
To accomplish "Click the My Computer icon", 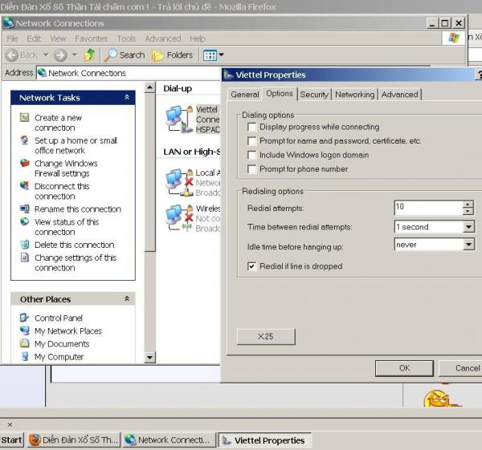I will (x=25, y=356).
